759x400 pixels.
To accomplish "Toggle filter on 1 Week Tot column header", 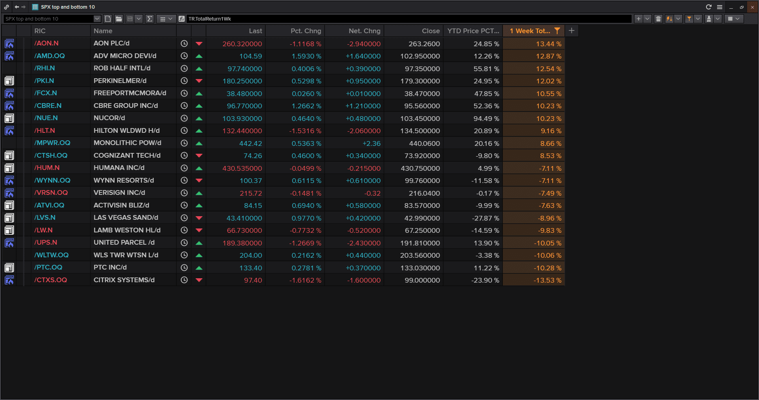I will [x=557, y=30].
